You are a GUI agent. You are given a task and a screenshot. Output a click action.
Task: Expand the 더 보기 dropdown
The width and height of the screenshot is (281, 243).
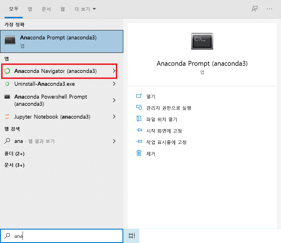pyautogui.click(x=85, y=9)
